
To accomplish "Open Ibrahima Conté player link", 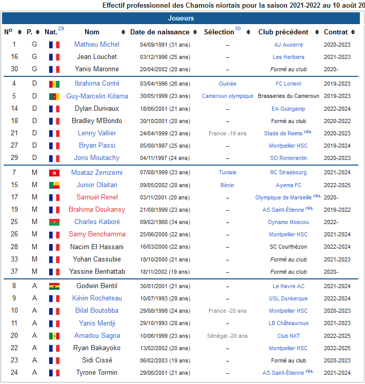I will 97,84.
